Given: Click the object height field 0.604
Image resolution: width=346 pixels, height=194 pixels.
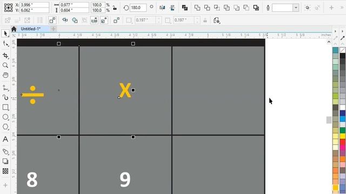Looking at the screenshot, I should pos(74,10).
